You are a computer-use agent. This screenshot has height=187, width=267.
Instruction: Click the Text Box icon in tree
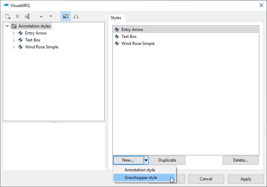[21, 40]
